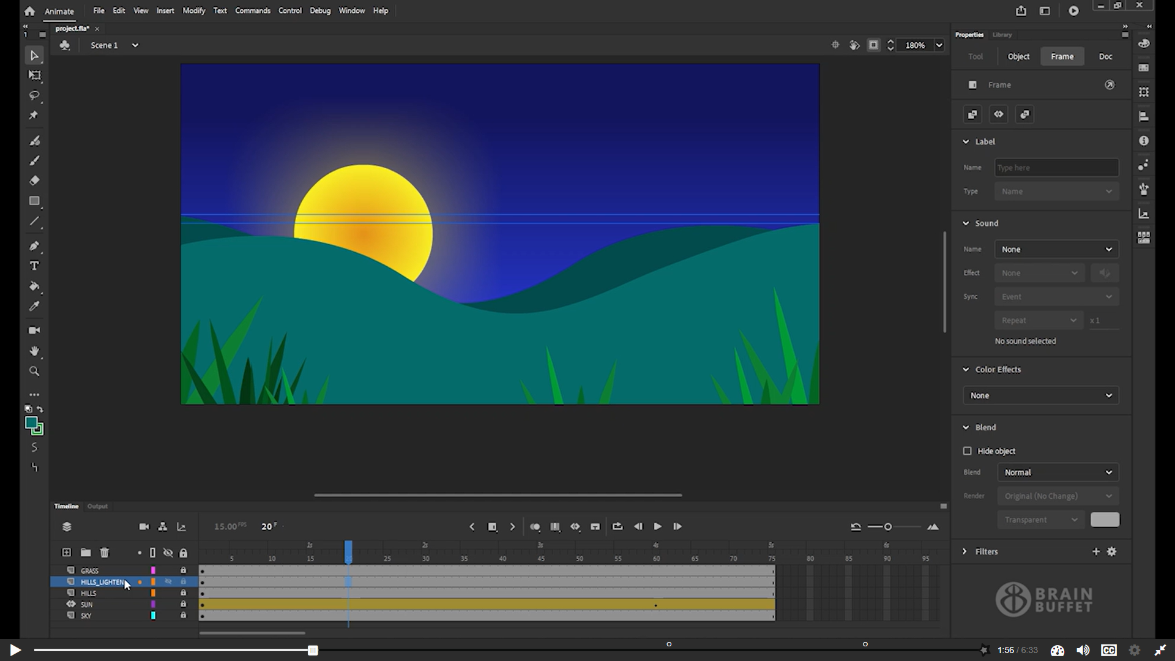
Task: Select the Lasso tool
Action: [34, 95]
